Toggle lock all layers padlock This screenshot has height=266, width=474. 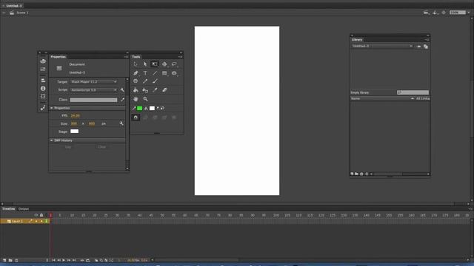(41, 215)
